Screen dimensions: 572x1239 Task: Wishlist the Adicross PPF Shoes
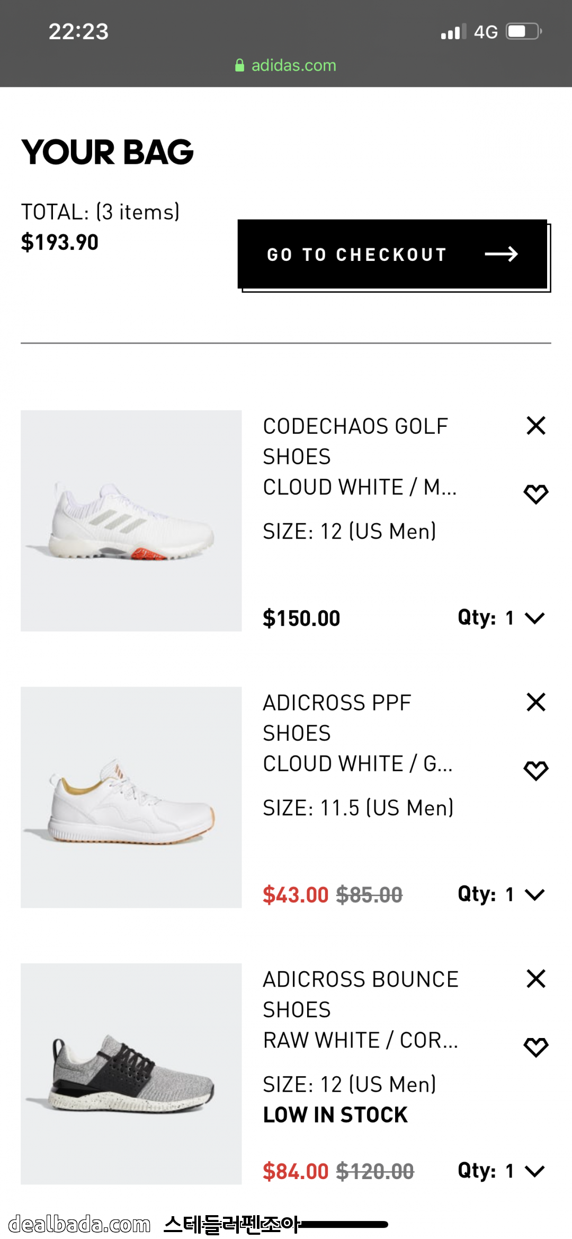[x=536, y=770]
